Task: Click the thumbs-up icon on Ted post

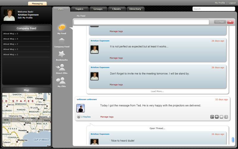Action: point(226,117)
